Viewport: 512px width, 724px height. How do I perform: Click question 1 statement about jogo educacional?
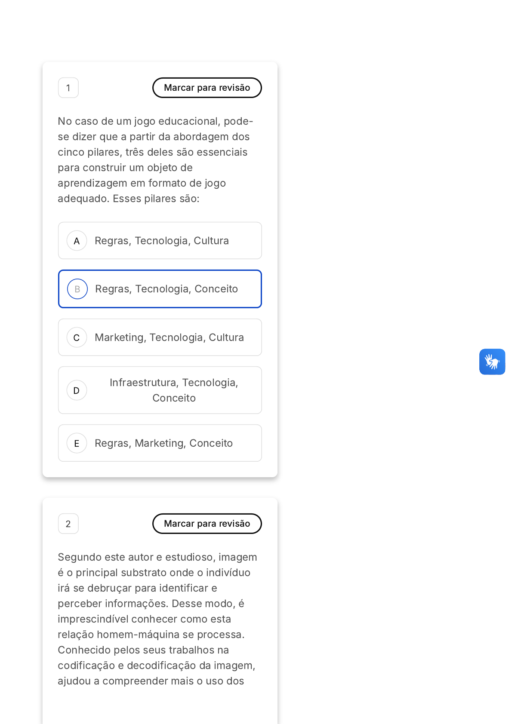(x=156, y=160)
